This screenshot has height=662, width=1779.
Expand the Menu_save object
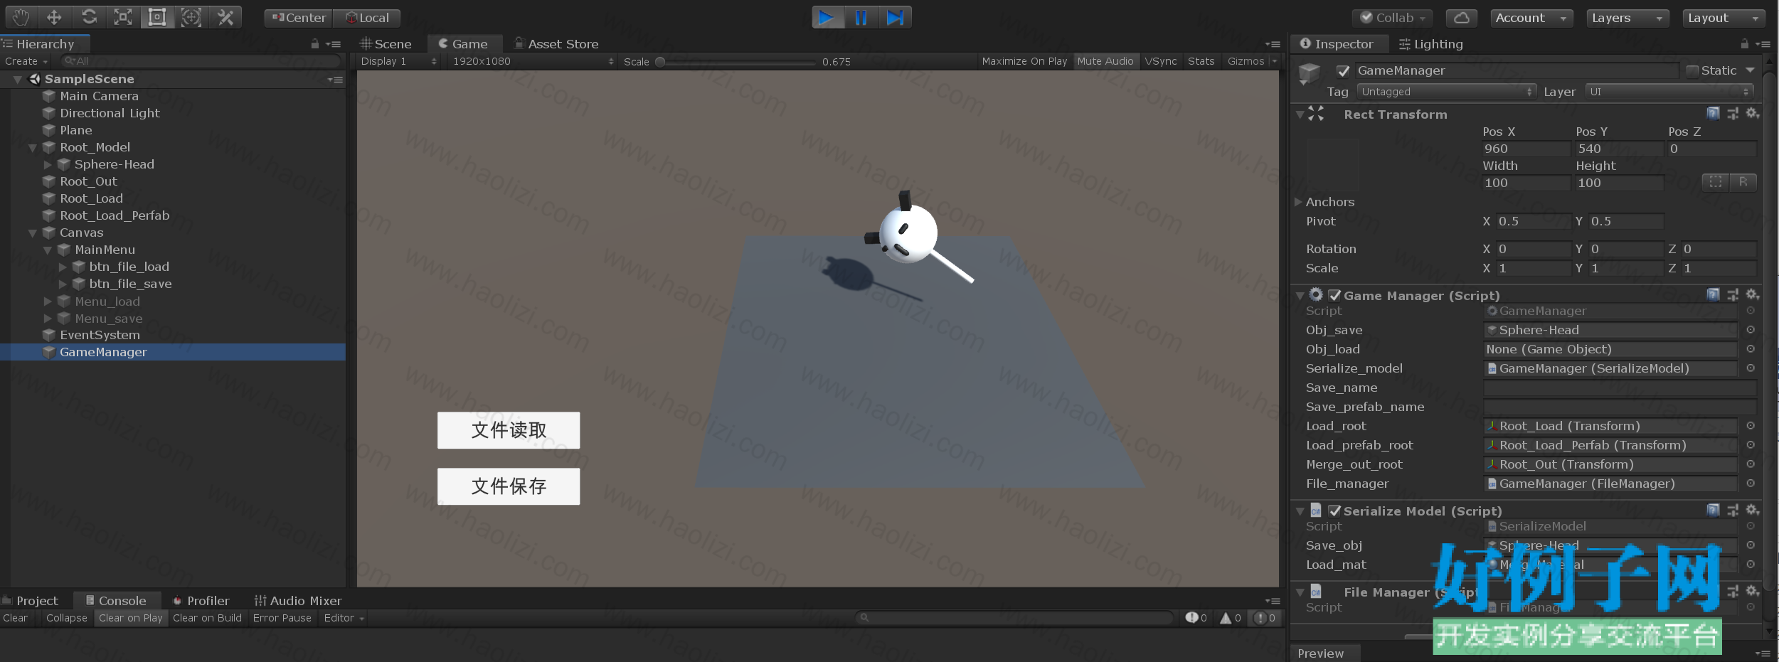(48, 319)
